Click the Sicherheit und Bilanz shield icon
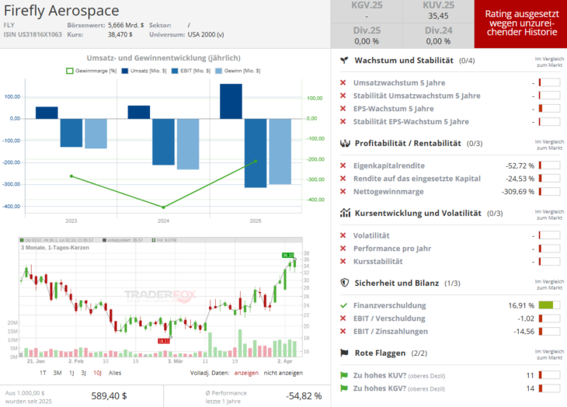This screenshot has height=407, width=567. (344, 283)
